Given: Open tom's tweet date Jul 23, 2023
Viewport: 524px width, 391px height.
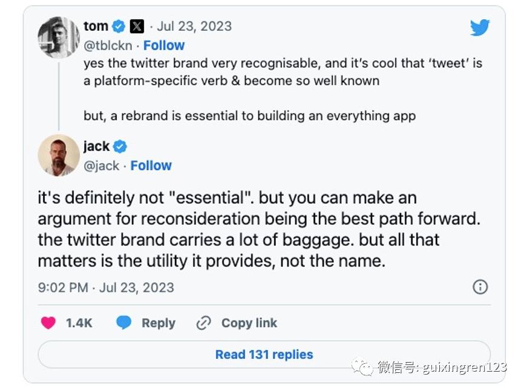Looking at the screenshot, I should click(x=194, y=26).
